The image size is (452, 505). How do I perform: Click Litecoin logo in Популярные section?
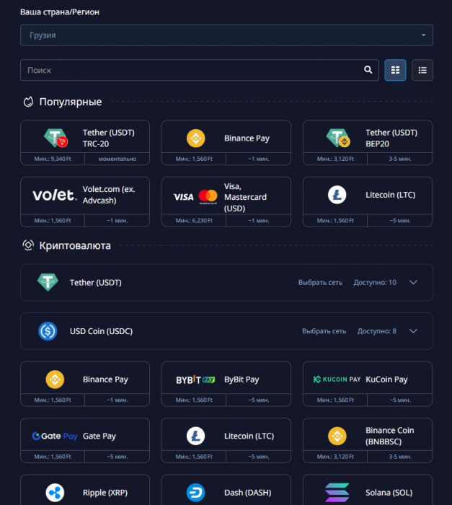point(337,195)
